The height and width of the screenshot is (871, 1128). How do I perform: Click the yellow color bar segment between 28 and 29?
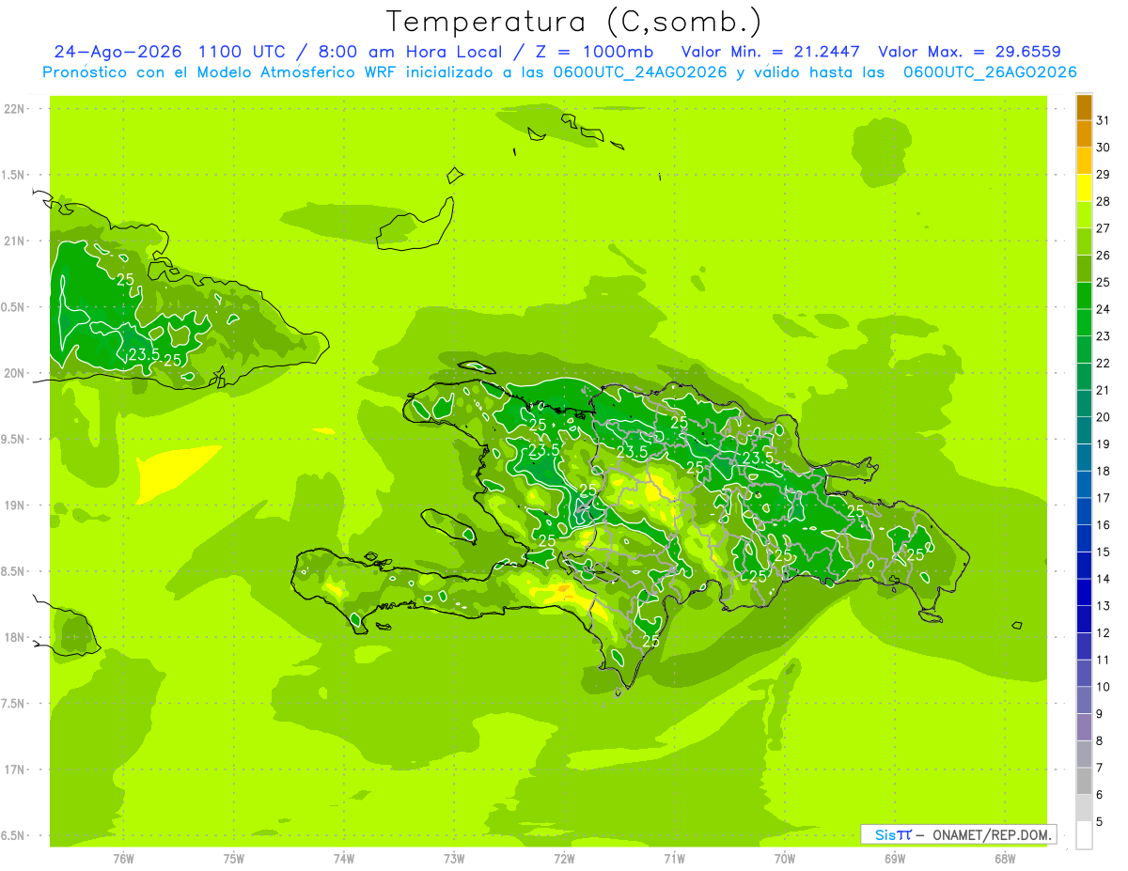click(x=1084, y=188)
